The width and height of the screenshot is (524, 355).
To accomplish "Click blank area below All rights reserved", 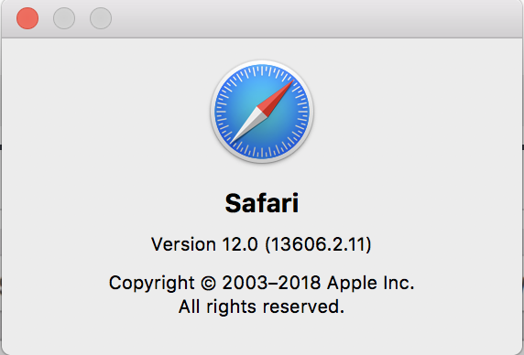I will (x=262, y=335).
